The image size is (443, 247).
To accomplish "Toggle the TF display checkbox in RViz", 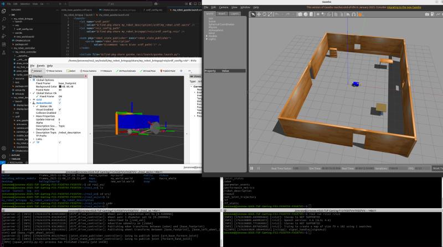I will pos(60,143).
